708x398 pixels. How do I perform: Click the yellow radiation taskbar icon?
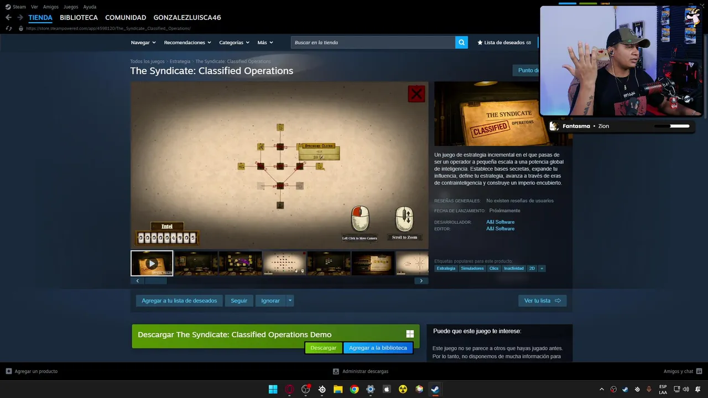(x=403, y=389)
